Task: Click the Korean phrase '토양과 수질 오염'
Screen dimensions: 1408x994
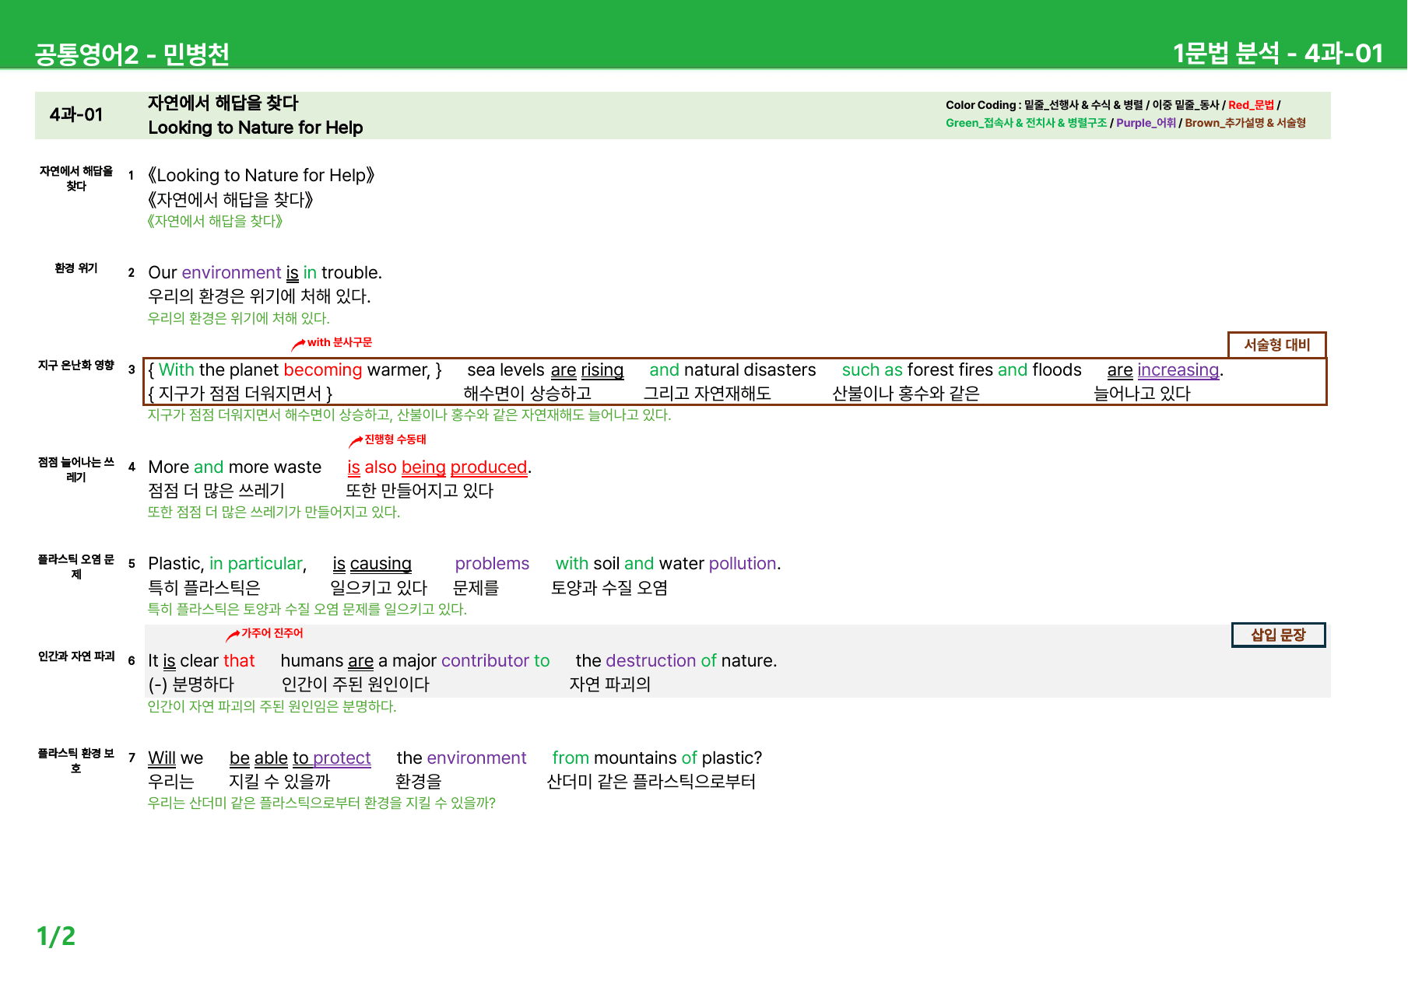Action: pos(609,588)
